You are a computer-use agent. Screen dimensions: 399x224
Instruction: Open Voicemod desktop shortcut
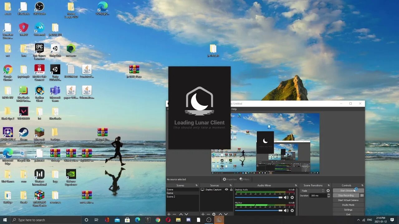tap(39, 29)
